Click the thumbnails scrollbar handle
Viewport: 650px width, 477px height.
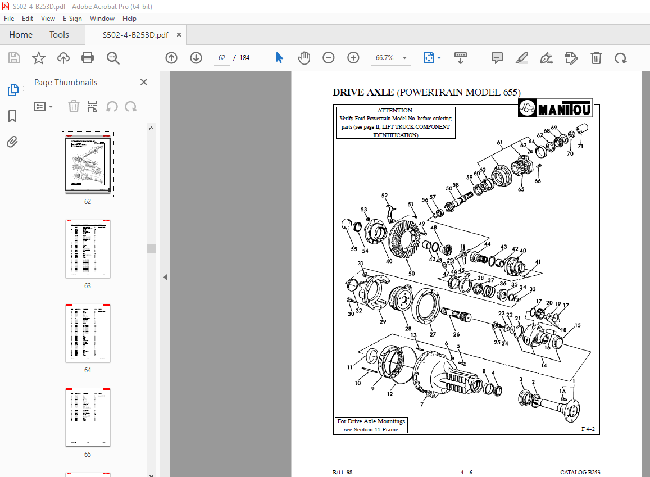tap(151, 248)
